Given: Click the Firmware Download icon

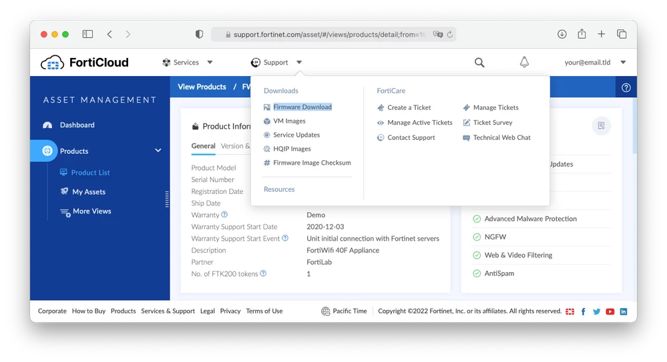Looking at the screenshot, I should [x=266, y=107].
